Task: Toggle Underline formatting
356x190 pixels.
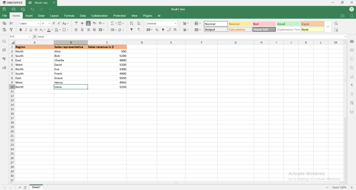Action: coord(31,30)
